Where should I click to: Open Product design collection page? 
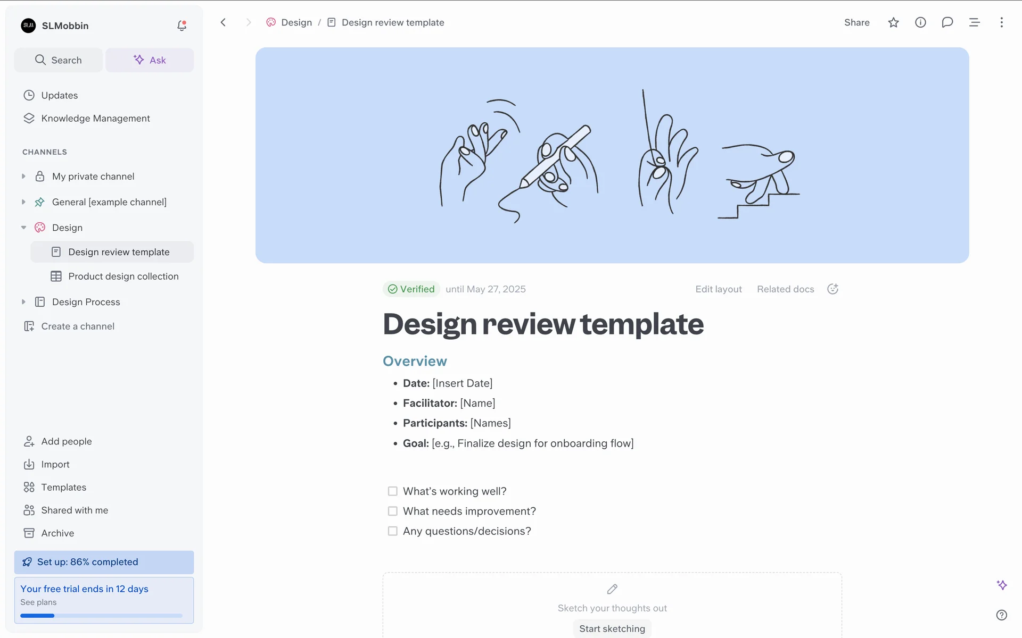123,276
